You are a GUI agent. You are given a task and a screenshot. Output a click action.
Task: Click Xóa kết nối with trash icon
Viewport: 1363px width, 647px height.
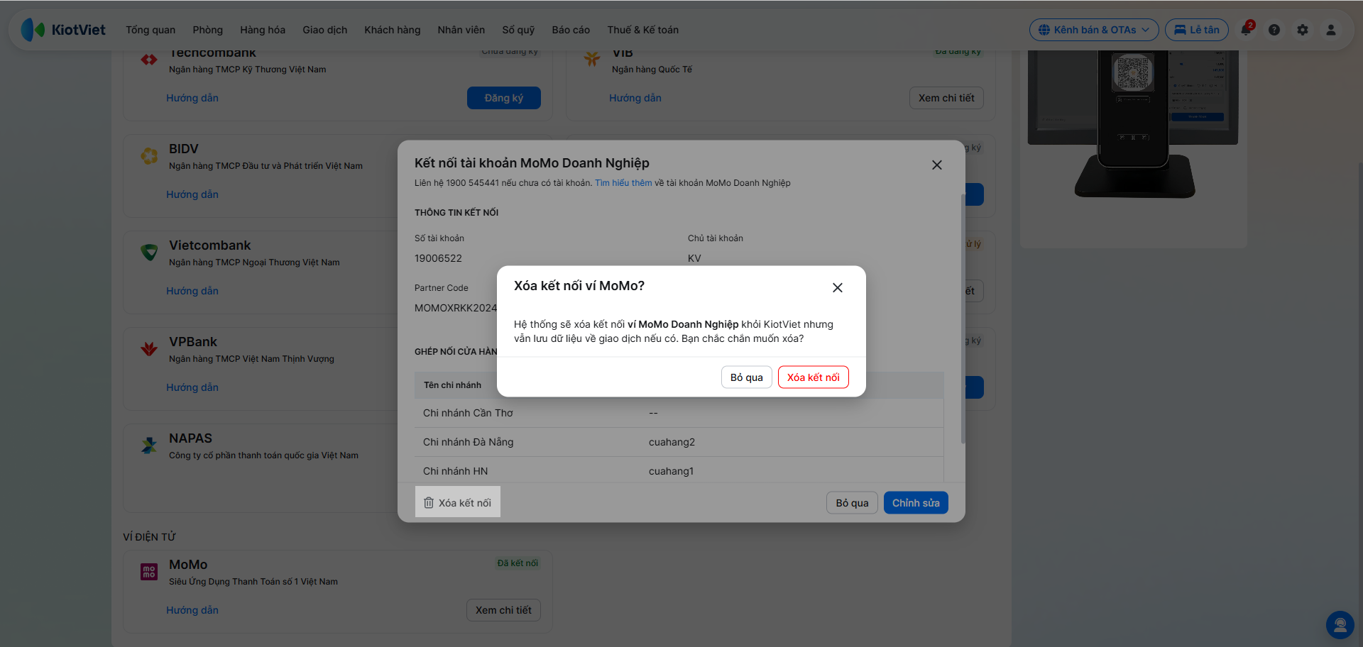(458, 502)
